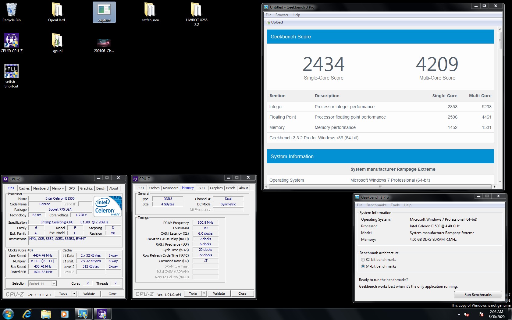Click Run Benchmarks button
This screenshot has height=320, width=512.
(478, 295)
